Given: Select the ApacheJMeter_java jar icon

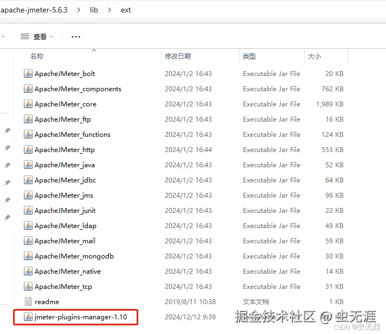Looking at the screenshot, I should (x=28, y=165).
